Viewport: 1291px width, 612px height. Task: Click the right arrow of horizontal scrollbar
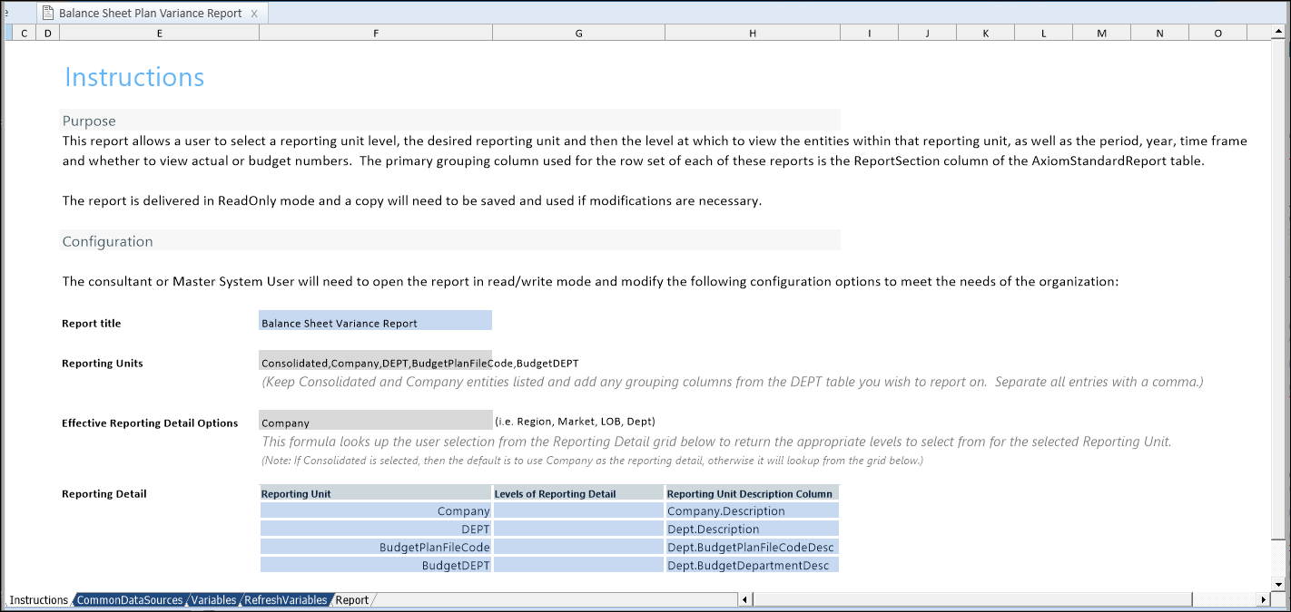pos(1263,599)
